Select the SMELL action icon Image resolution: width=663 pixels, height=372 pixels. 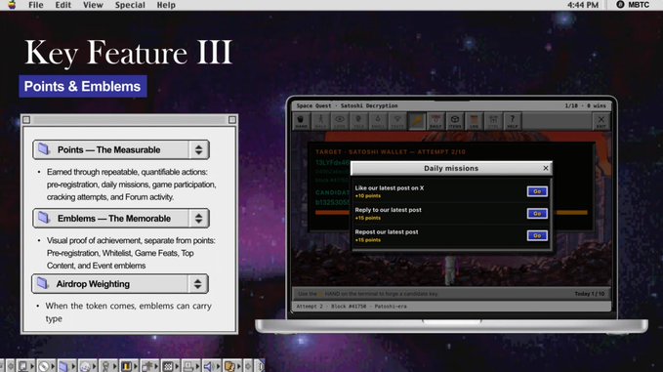(x=378, y=121)
